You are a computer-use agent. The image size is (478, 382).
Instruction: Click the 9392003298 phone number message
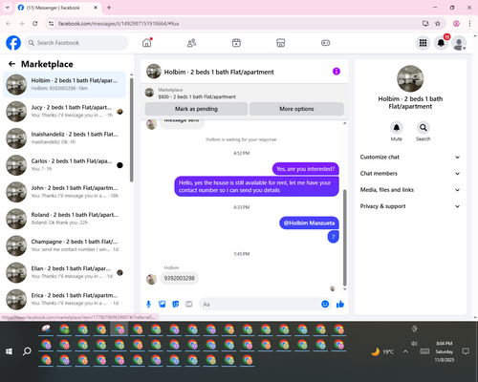[x=179, y=278]
